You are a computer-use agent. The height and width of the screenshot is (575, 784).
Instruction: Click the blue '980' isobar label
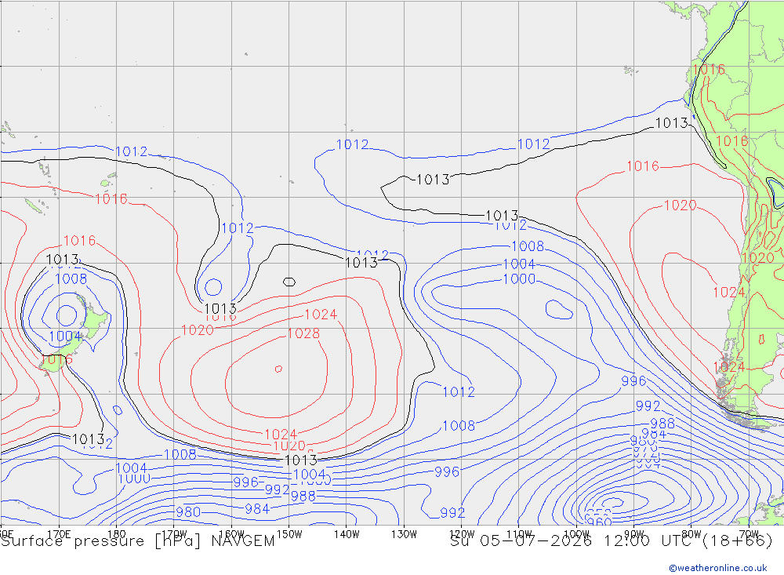pyautogui.click(x=188, y=512)
